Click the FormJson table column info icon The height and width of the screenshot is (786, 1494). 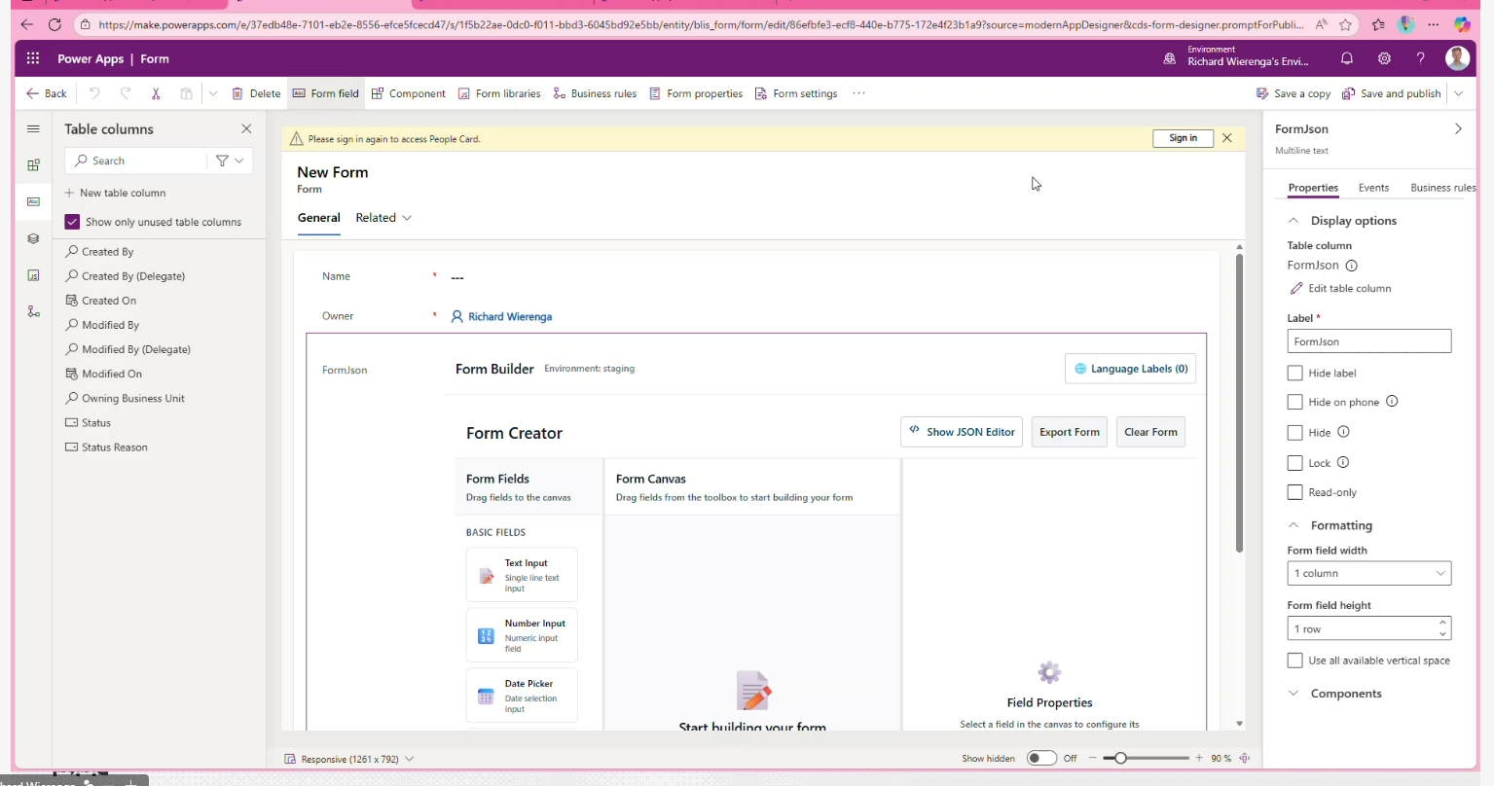click(1351, 266)
